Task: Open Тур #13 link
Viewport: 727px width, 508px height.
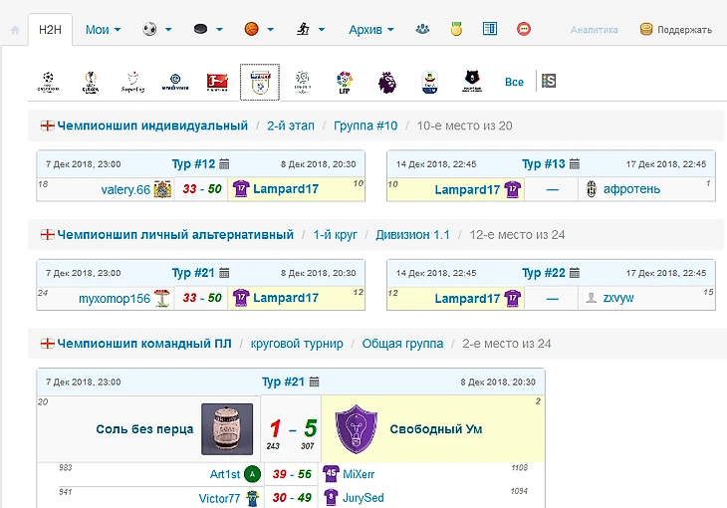Action: (544, 163)
